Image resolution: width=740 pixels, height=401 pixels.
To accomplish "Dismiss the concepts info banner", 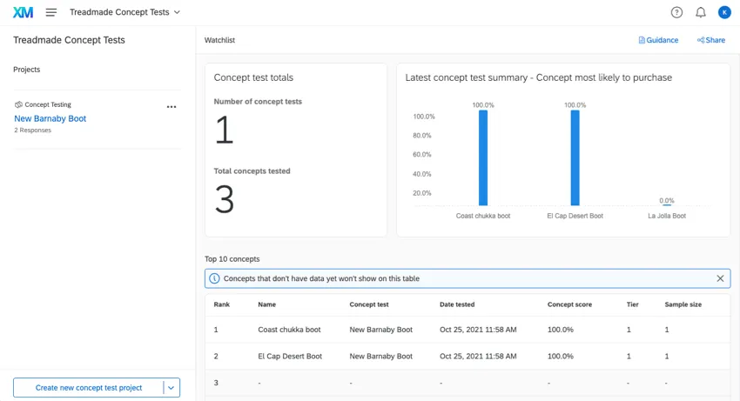I will pyautogui.click(x=720, y=278).
